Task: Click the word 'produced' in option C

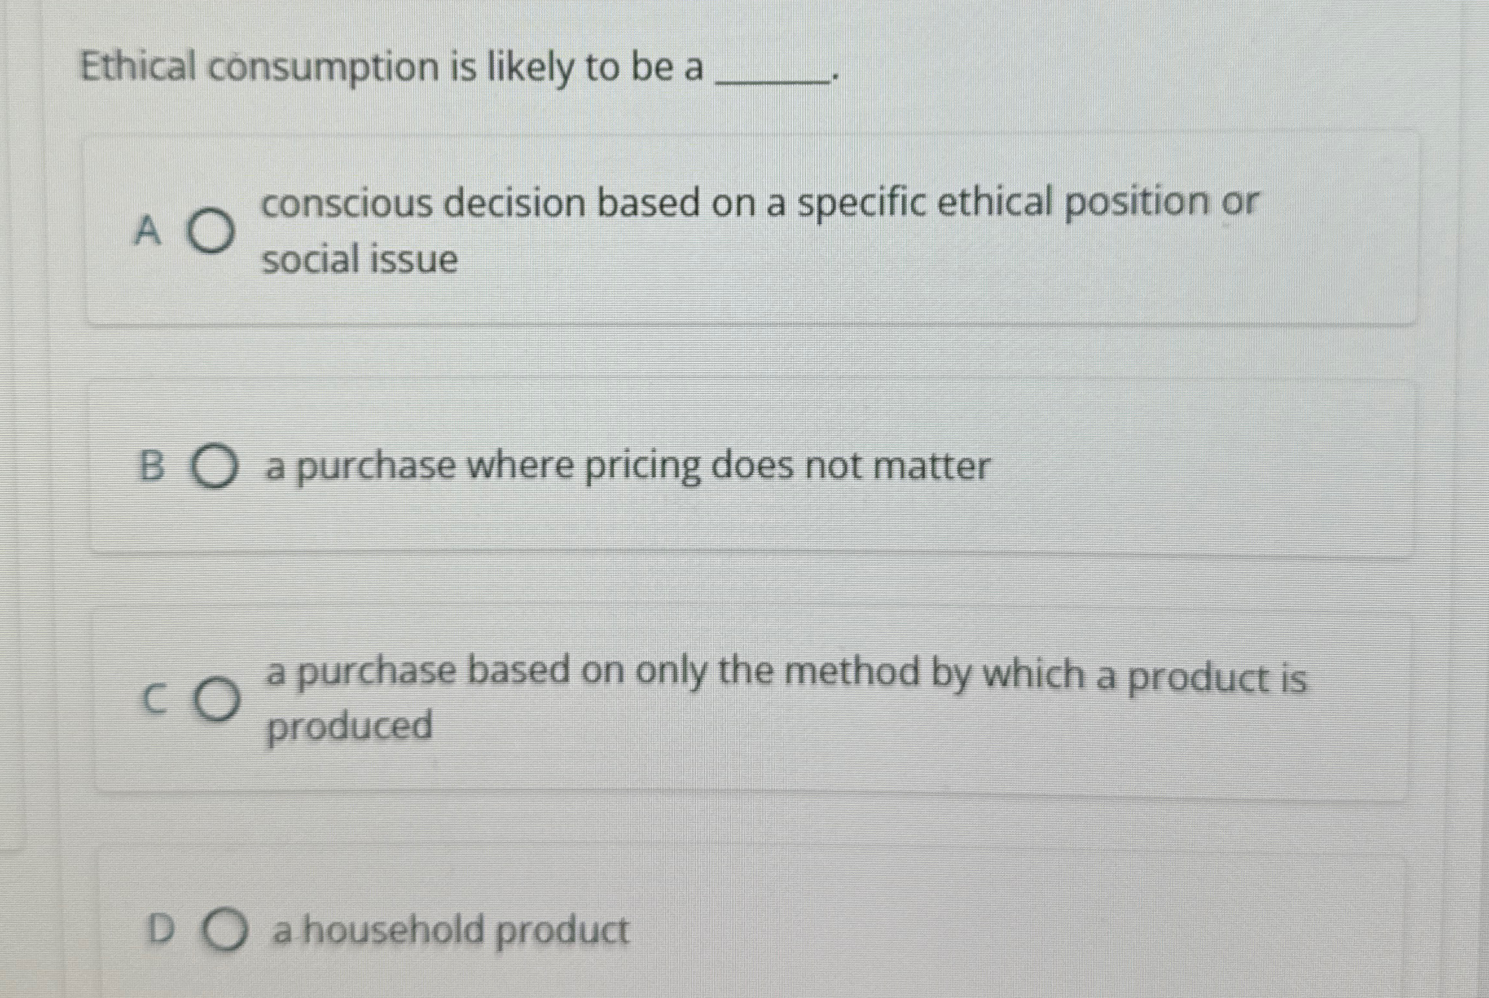Action: pos(350,726)
